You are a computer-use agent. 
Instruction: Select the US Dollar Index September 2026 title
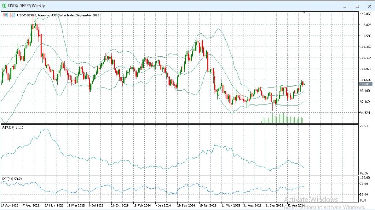75,15
